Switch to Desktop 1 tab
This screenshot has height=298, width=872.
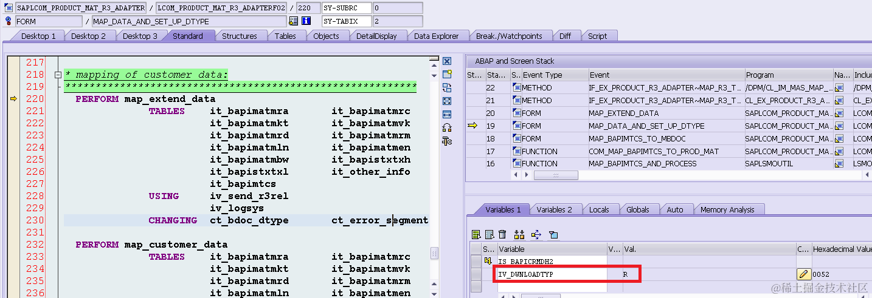pos(38,36)
